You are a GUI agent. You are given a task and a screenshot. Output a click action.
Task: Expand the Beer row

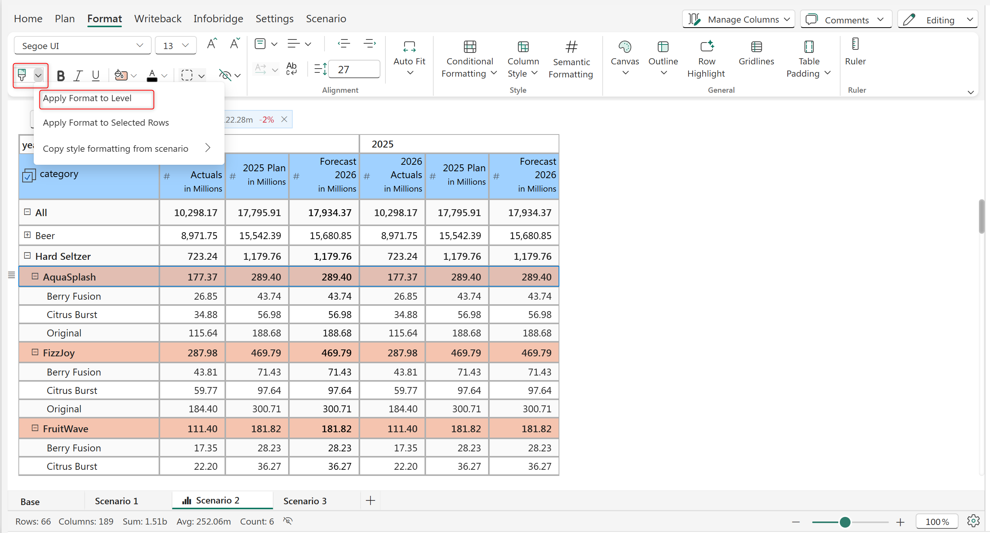click(27, 235)
